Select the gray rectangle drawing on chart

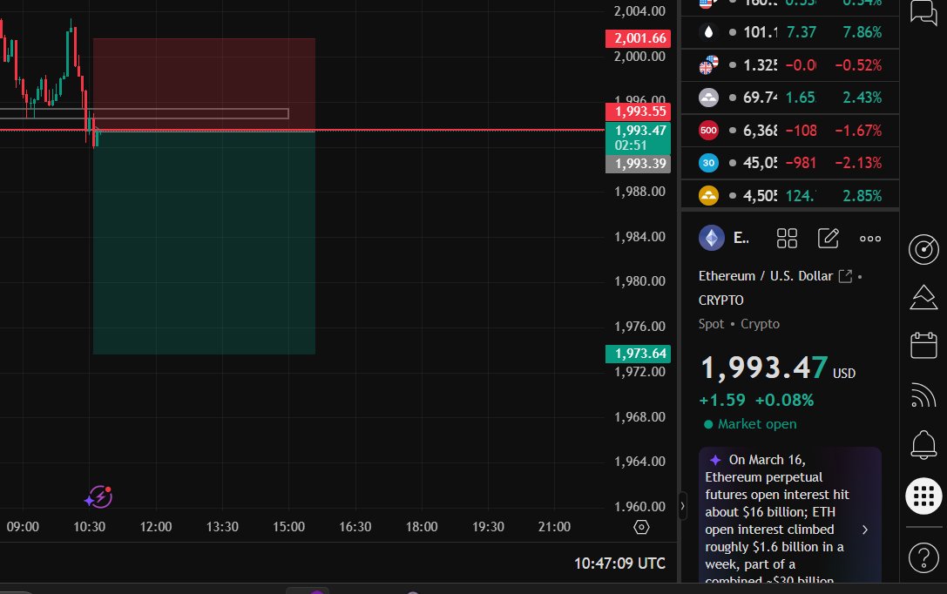coord(145,113)
